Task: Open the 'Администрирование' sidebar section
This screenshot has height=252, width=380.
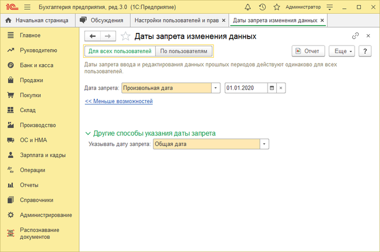Action: pyautogui.click(x=46, y=215)
